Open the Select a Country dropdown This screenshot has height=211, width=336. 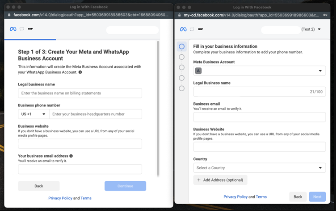(259, 168)
